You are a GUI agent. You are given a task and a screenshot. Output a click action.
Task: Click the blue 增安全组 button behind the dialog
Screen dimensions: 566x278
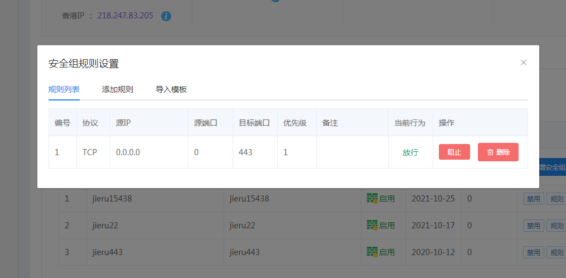pos(552,167)
